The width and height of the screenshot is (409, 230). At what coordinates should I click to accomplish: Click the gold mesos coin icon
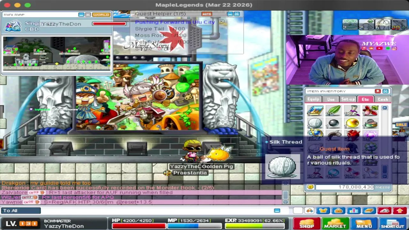(310, 187)
